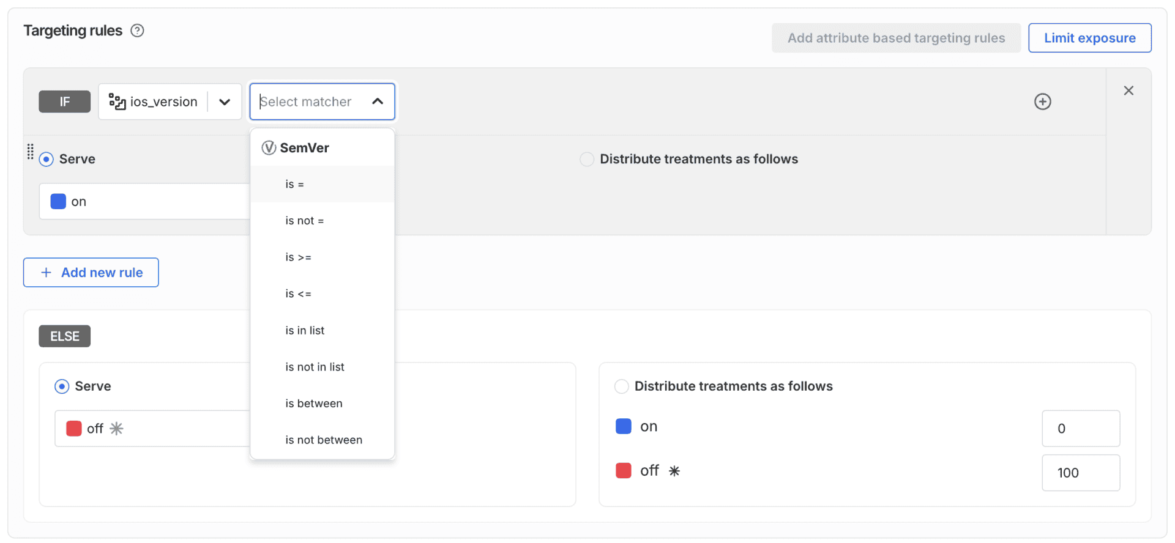Click the ios_version attribute icon
The height and width of the screenshot is (543, 1175).
(x=117, y=102)
